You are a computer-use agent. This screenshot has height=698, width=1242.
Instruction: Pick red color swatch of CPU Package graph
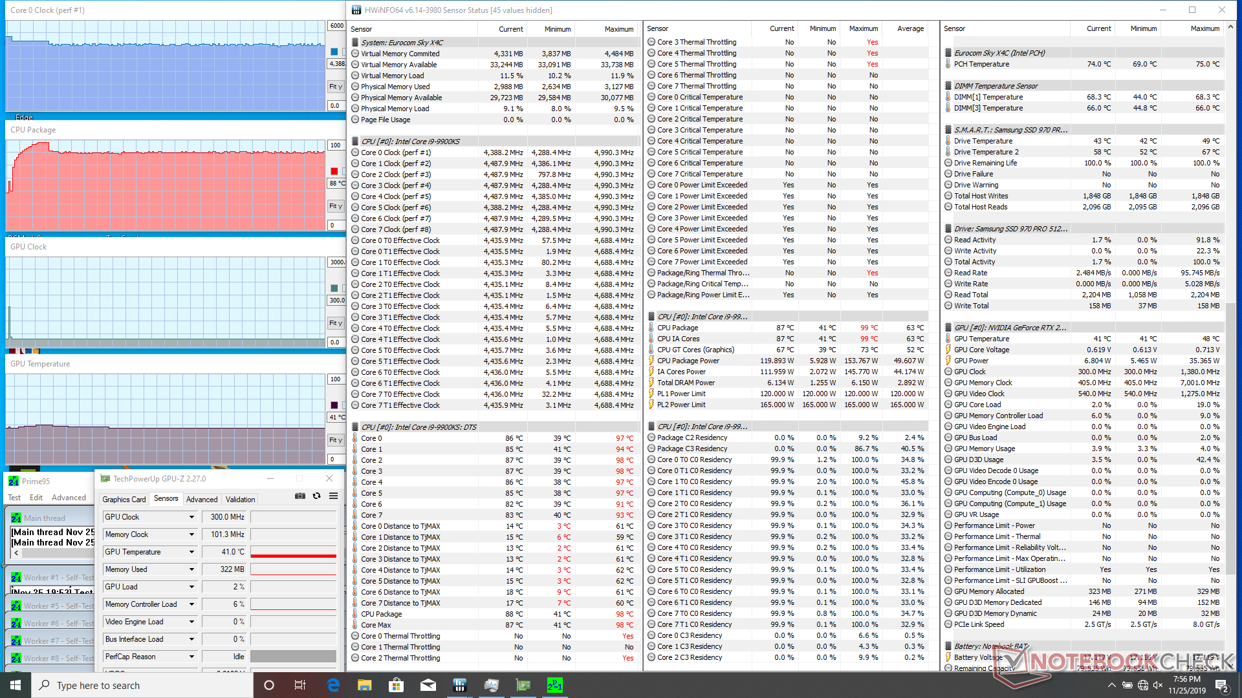point(334,171)
